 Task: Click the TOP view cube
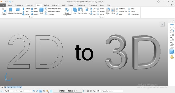coord(162,24)
